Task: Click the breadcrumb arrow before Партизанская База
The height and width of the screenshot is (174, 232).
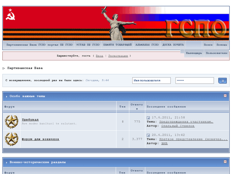Action: (4, 68)
